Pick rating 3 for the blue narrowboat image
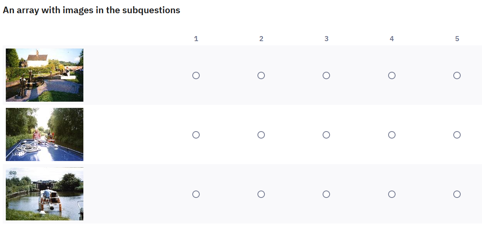Image resolution: width=482 pixels, height=227 pixels. [326, 135]
